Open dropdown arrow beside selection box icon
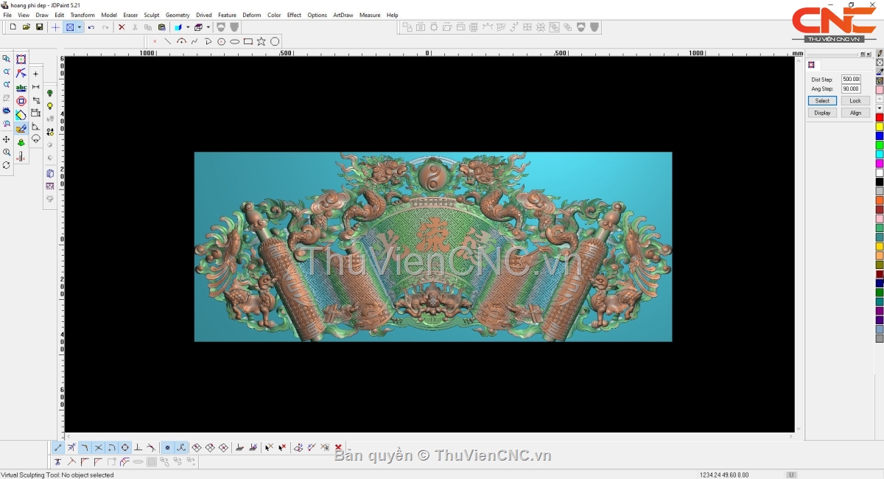Screen dimensions: 884x479 coord(79,27)
